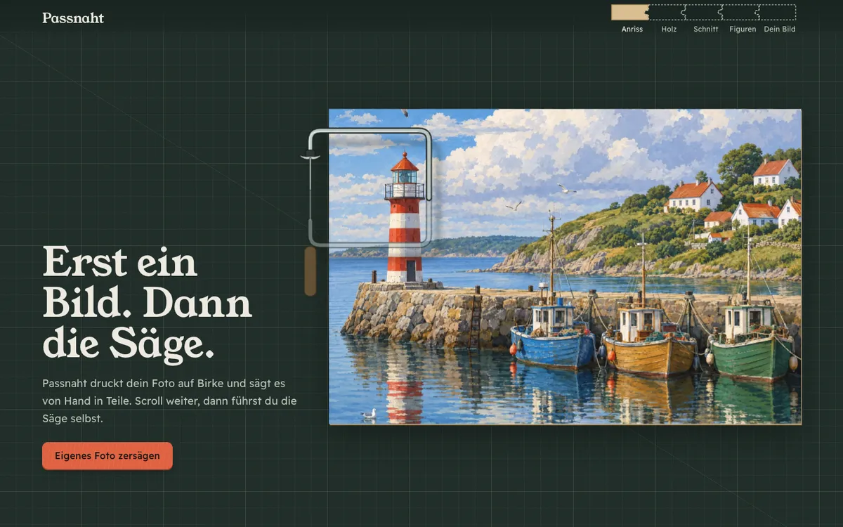
Task: Click the Passnaht description paragraph
Action: click(169, 401)
